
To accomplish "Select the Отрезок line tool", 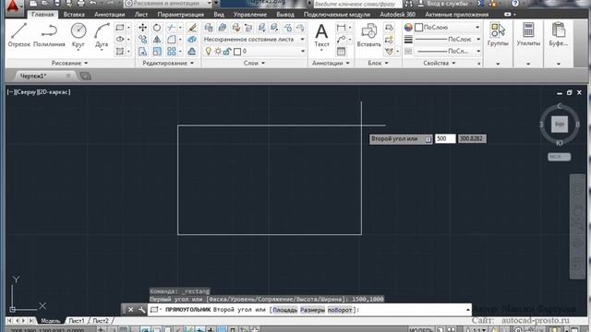I will [x=18, y=35].
